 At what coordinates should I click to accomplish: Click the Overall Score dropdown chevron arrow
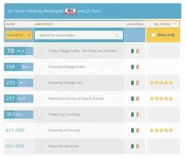pyautogui.click(x=29, y=35)
